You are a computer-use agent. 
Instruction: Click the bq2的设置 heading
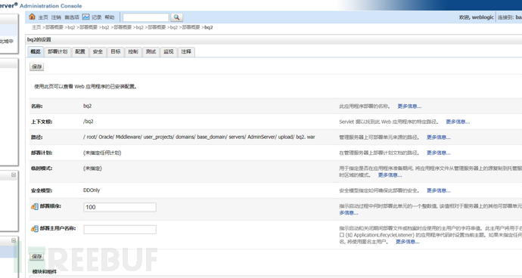point(39,39)
